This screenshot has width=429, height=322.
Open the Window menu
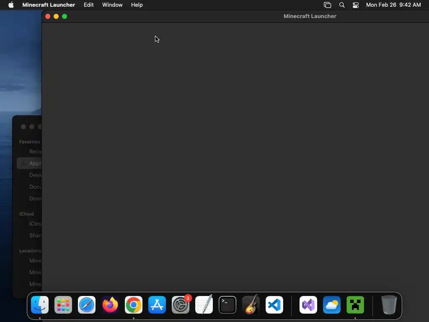(112, 5)
